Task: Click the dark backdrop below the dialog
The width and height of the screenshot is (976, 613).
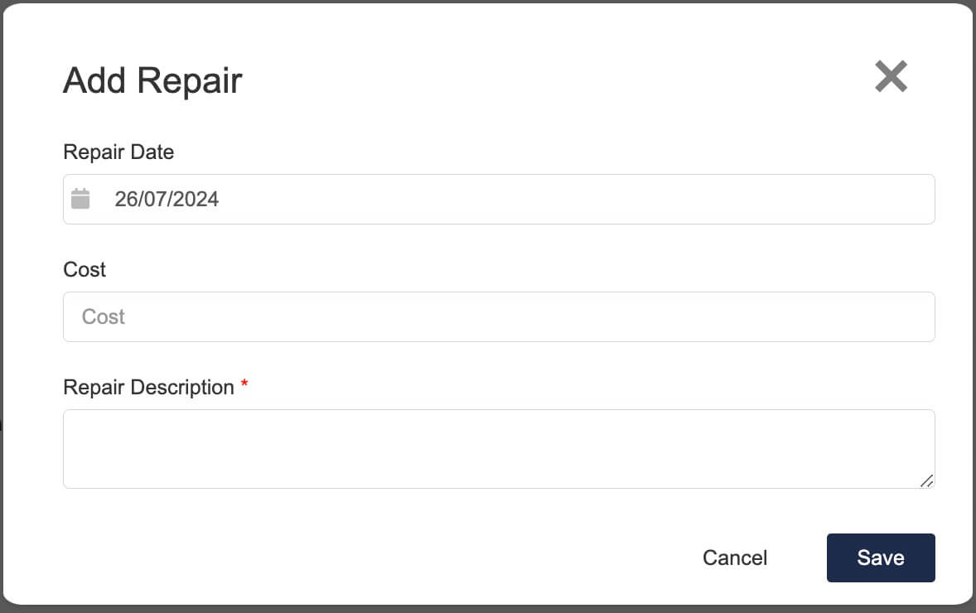Action: coord(488,609)
